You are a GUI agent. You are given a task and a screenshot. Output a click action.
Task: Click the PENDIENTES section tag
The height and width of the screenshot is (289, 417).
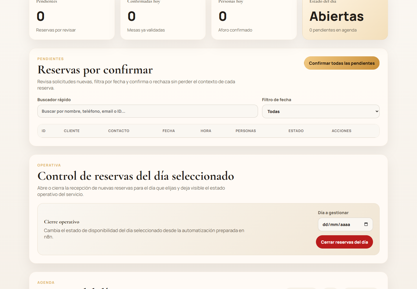point(50,59)
